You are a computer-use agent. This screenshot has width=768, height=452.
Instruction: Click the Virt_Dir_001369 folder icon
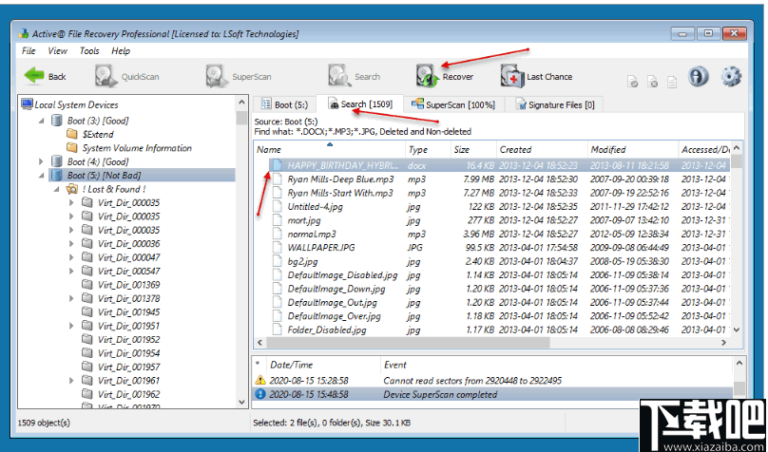[x=87, y=285]
